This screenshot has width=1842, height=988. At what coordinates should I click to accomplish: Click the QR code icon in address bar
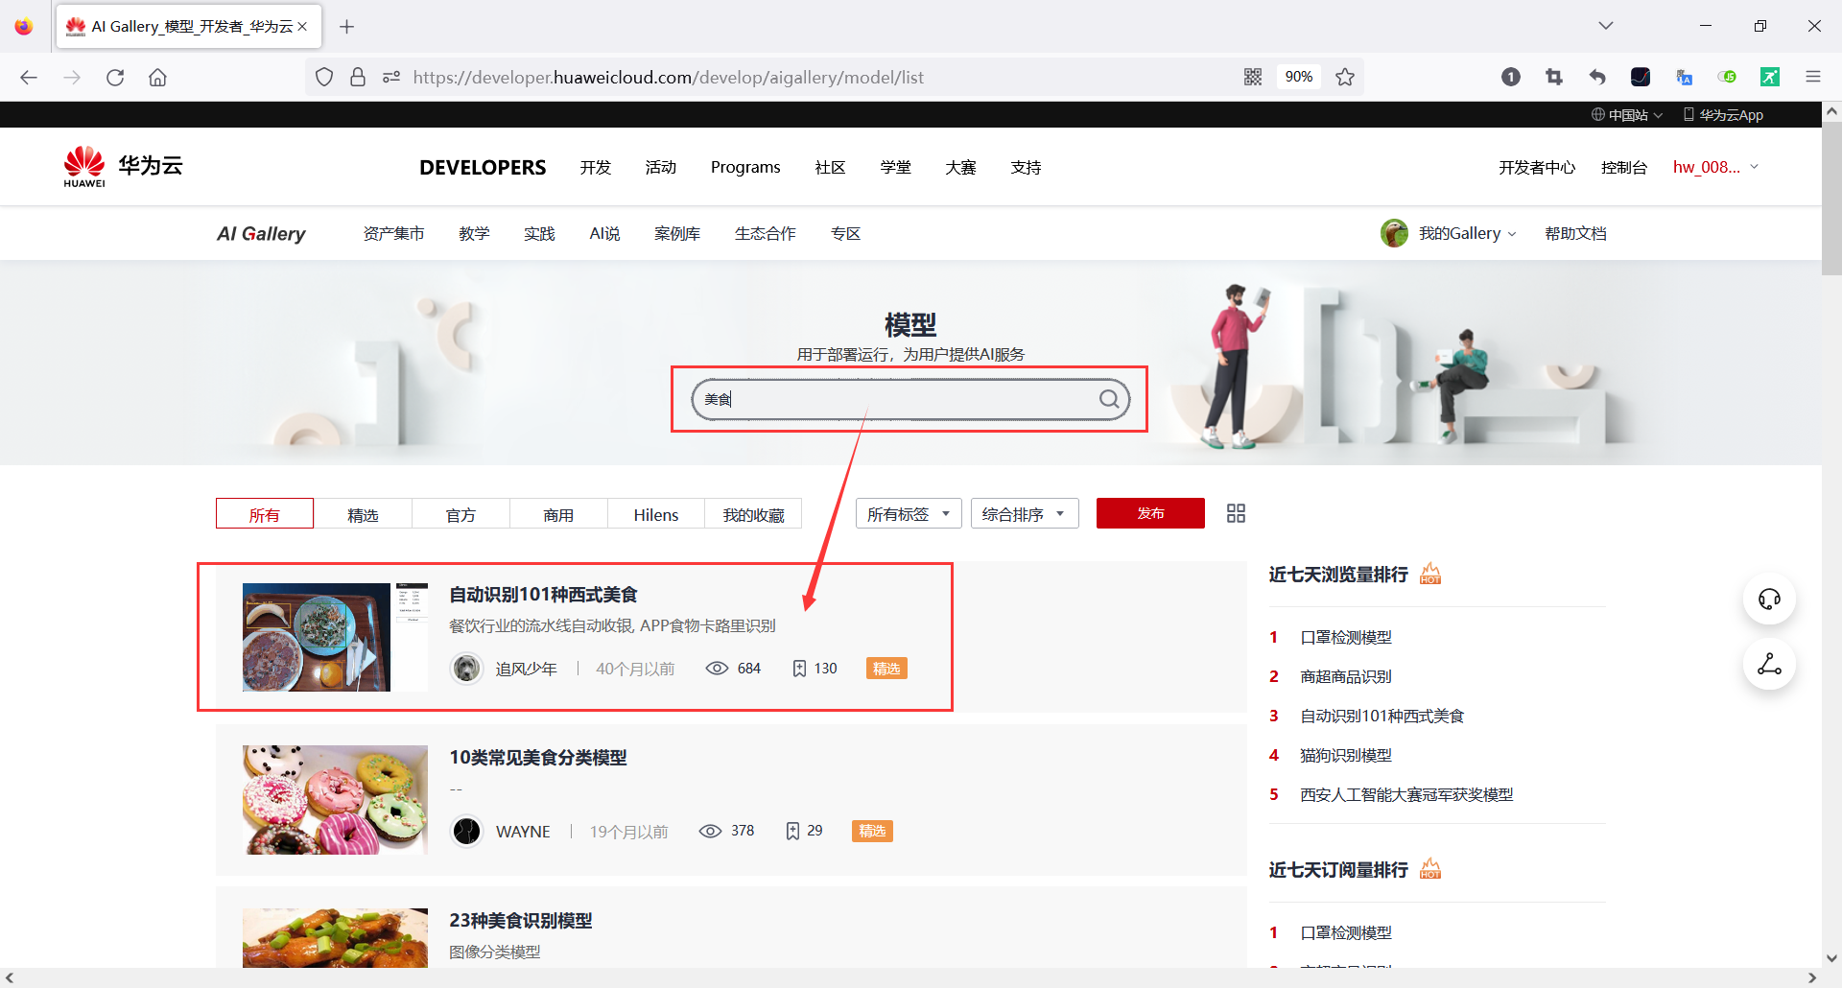pyautogui.click(x=1252, y=77)
